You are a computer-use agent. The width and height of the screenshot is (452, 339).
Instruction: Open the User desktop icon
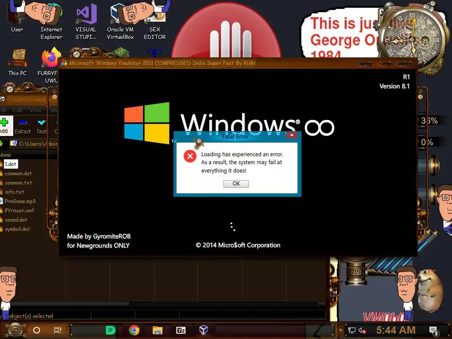[x=17, y=17]
